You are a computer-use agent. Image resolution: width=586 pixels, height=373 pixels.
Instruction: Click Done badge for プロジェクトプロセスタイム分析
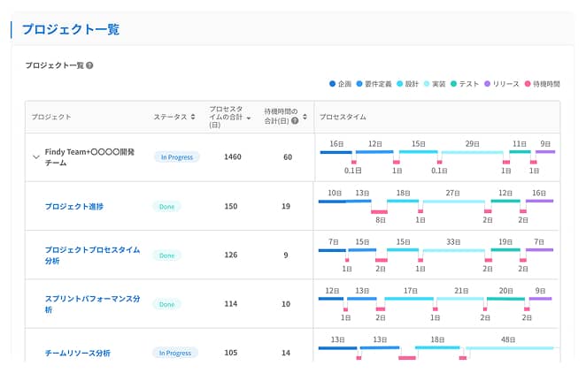166,255
